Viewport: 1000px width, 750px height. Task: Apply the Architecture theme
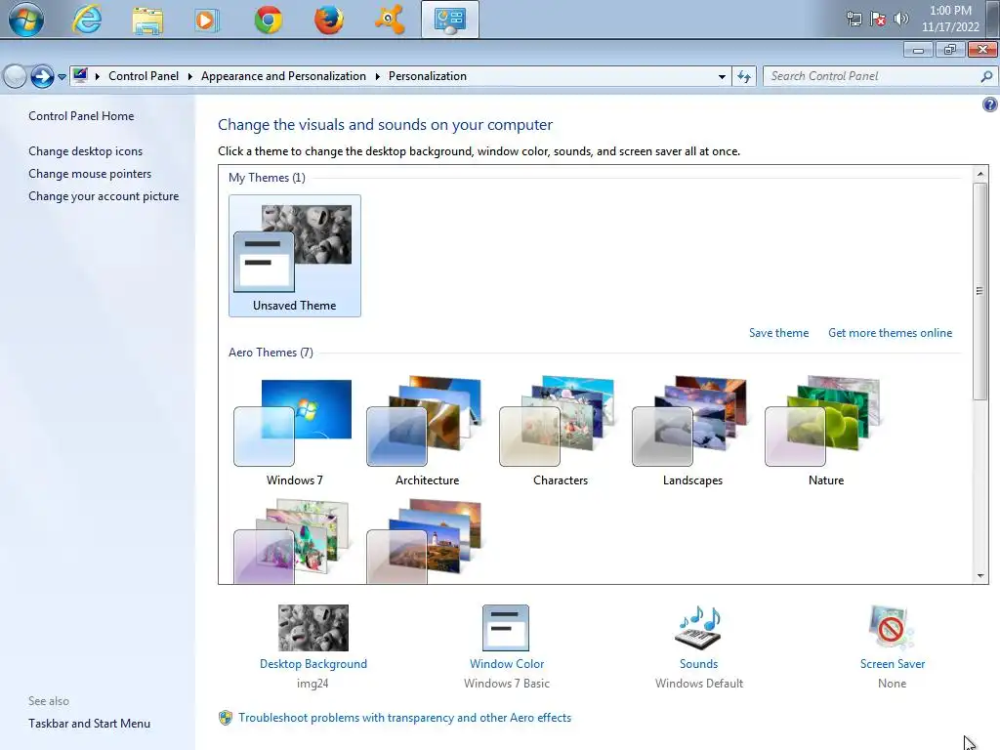click(427, 431)
